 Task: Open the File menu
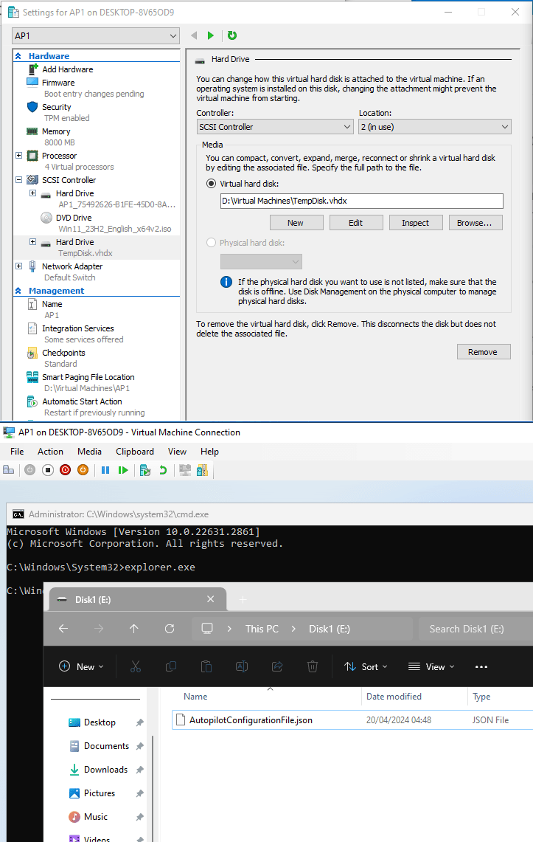pos(17,452)
